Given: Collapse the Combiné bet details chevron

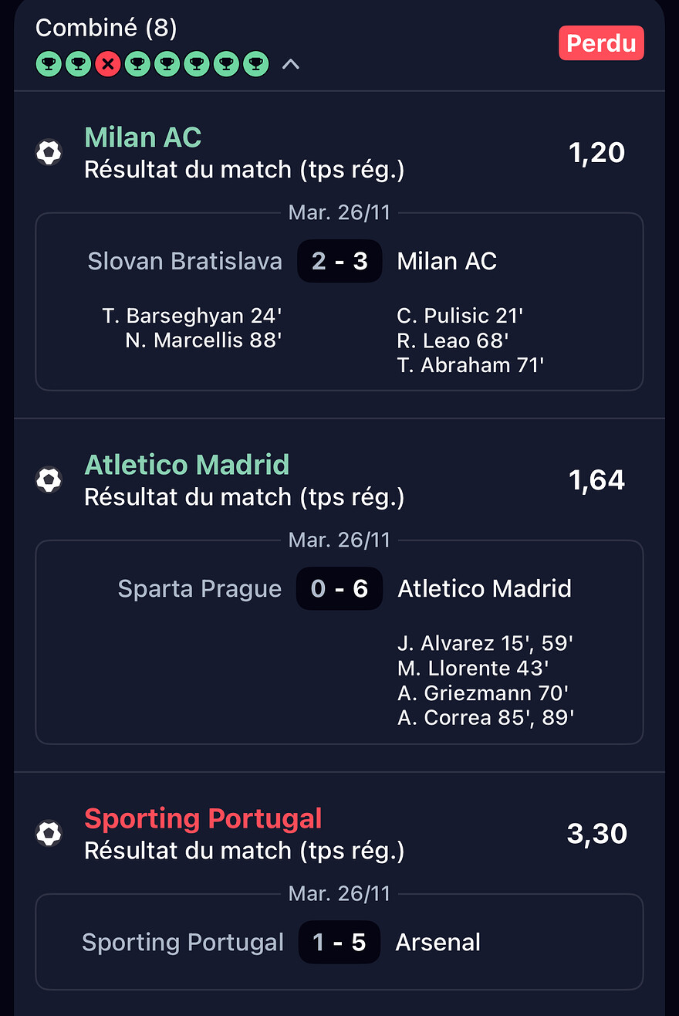Looking at the screenshot, I should (x=290, y=65).
